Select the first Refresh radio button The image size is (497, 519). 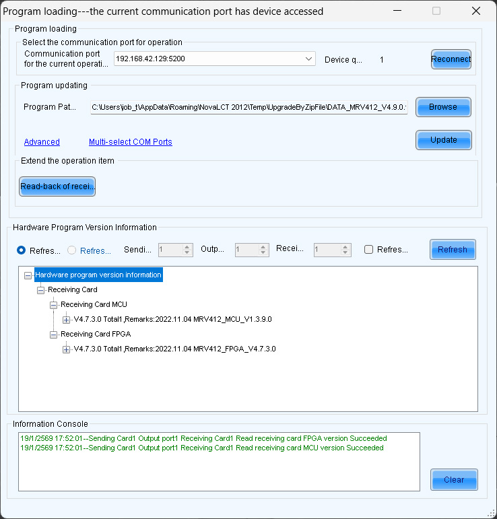tap(22, 250)
